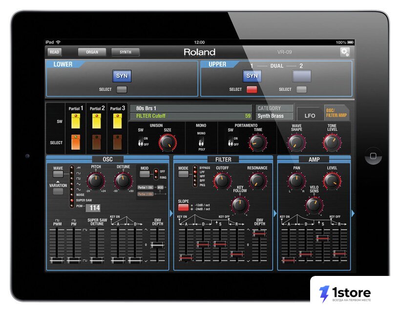Move the AMP envelope R slider
Screen dimensions: 400x312
[x=339, y=253]
